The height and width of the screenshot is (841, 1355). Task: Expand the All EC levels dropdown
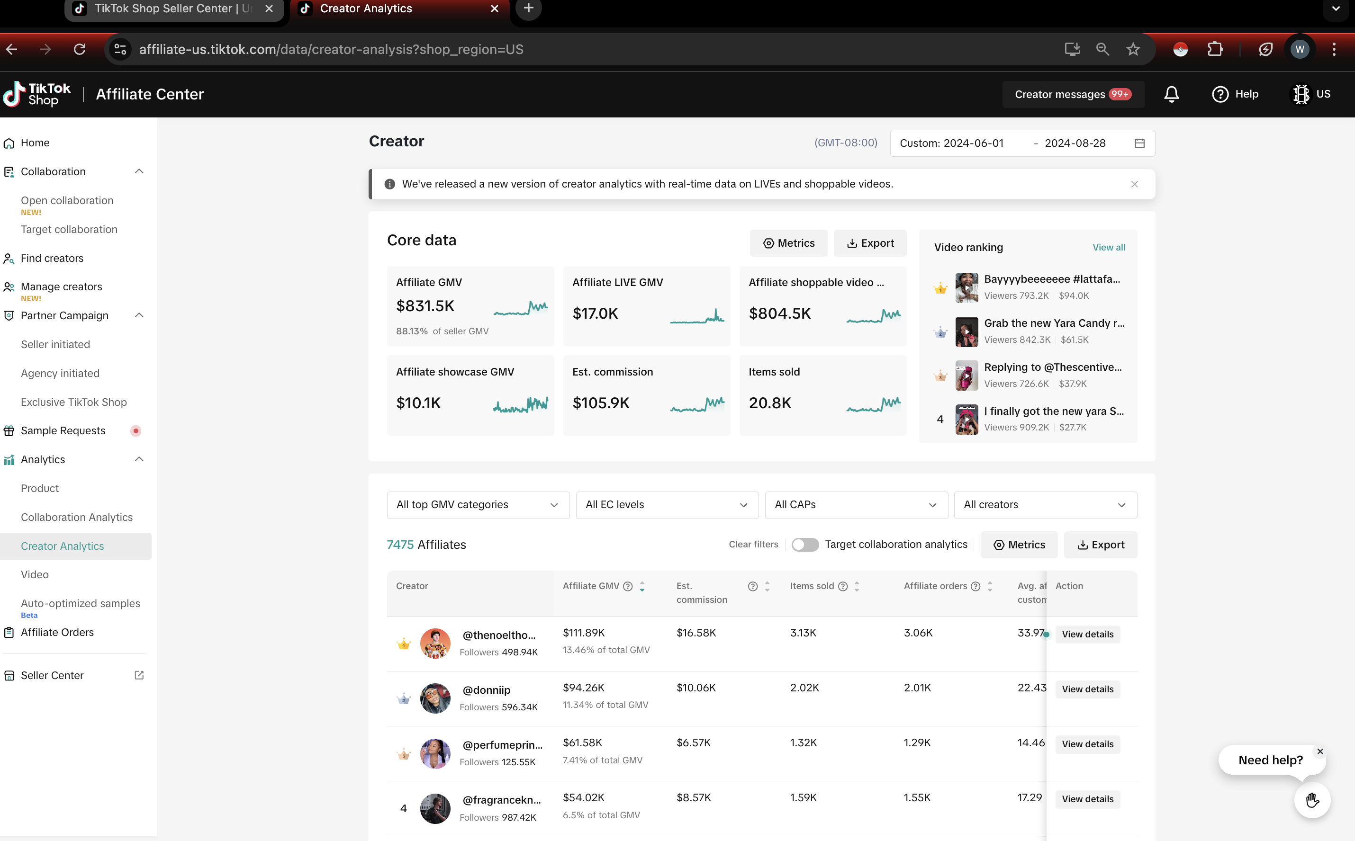[667, 504]
